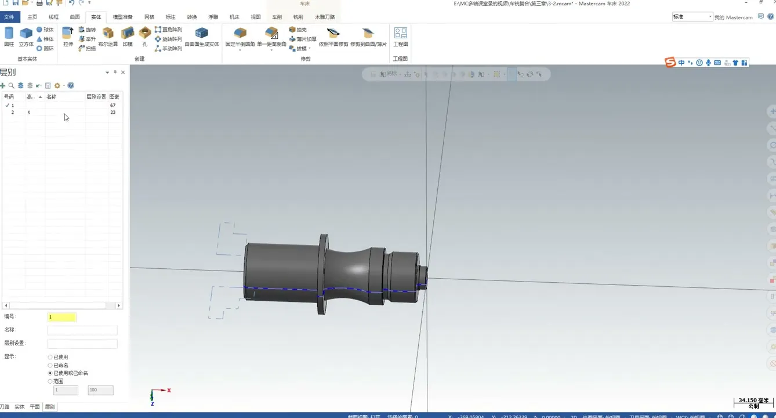Screen dimensions: 776x418
Task: Click the 文件 file button
Action: click(9, 17)
